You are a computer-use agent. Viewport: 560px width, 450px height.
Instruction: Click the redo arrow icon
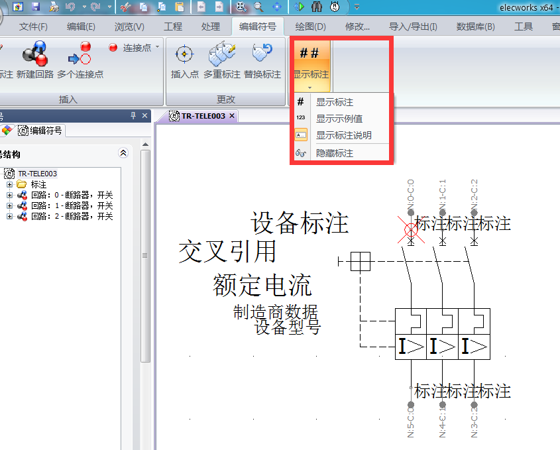(95, 7)
